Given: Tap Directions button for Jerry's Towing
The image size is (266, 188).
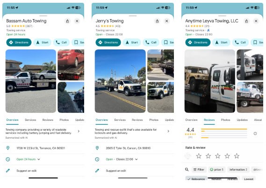Looking at the screenshot, I should pos(108,42).
